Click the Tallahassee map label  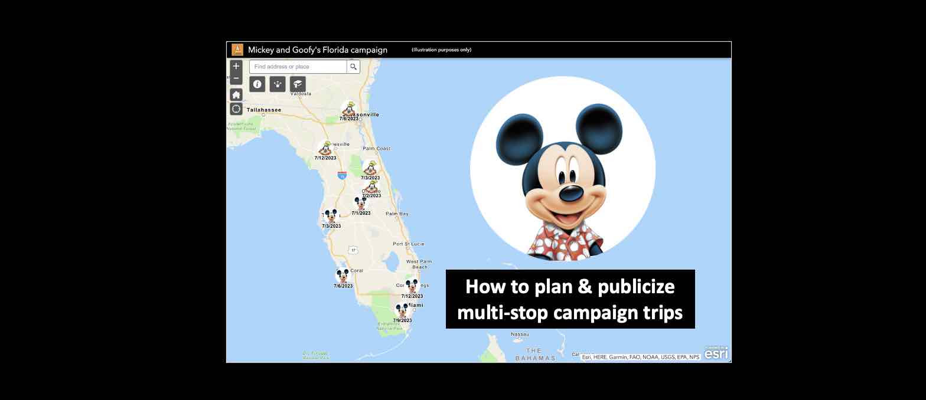pyautogui.click(x=264, y=110)
